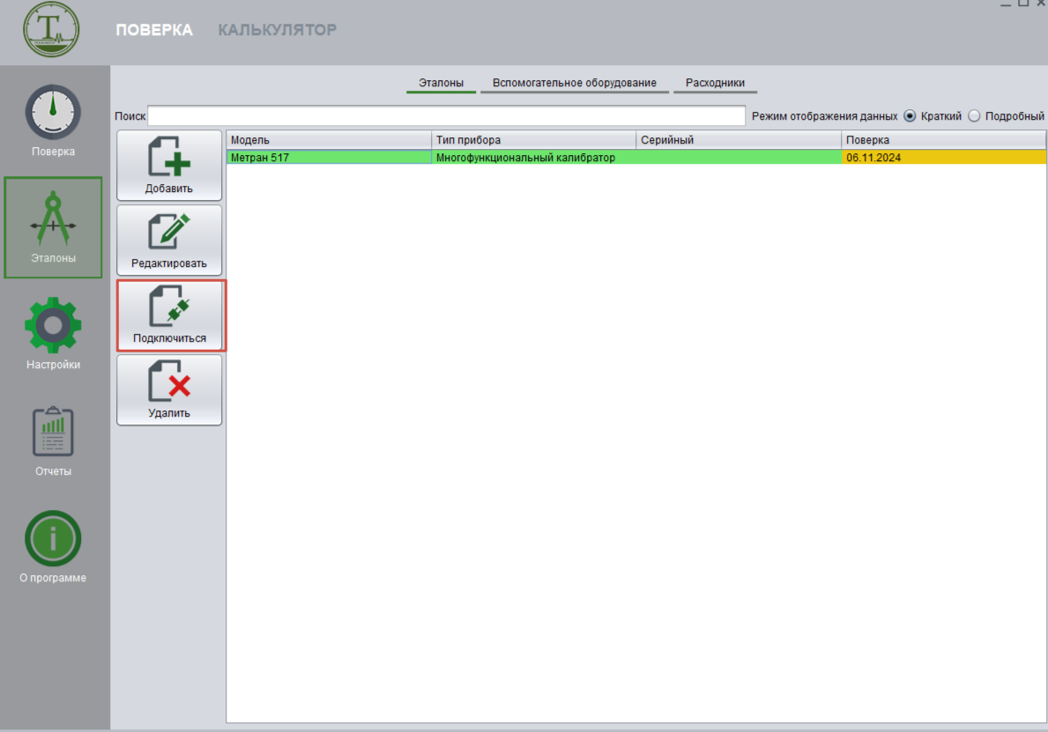Click the Подключиться plug button

point(169,315)
